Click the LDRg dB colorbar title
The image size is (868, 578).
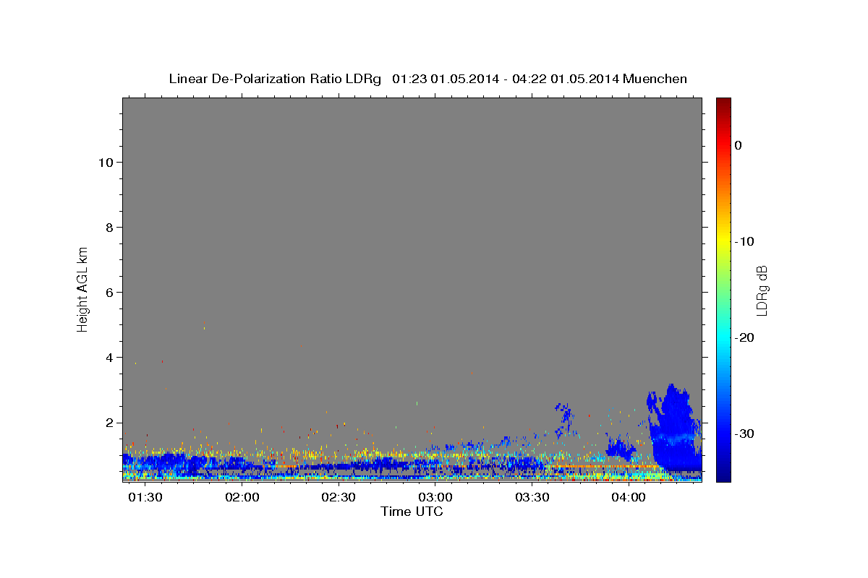coord(762,290)
